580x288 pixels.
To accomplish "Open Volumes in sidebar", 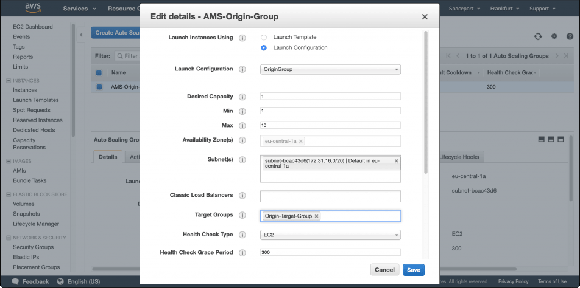I will [x=24, y=204].
